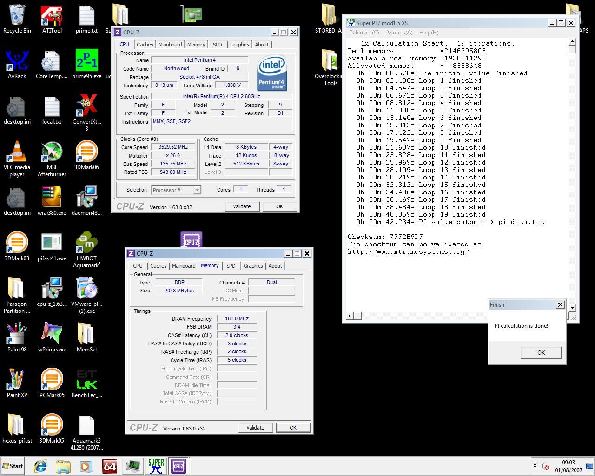Image resolution: width=595 pixels, height=476 pixels.
Task: Open Calculate(C) menu in Super PI
Action: [x=364, y=33]
